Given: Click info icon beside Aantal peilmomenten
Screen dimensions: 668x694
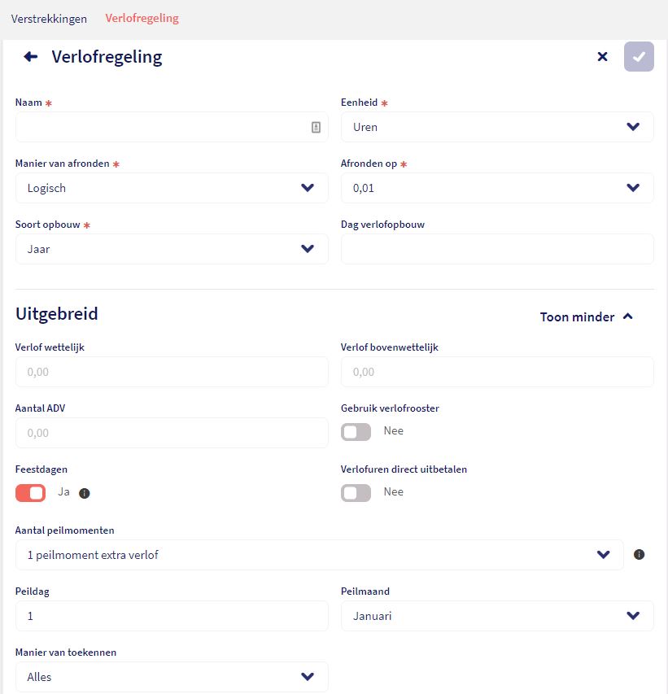Looking at the screenshot, I should coord(639,554).
